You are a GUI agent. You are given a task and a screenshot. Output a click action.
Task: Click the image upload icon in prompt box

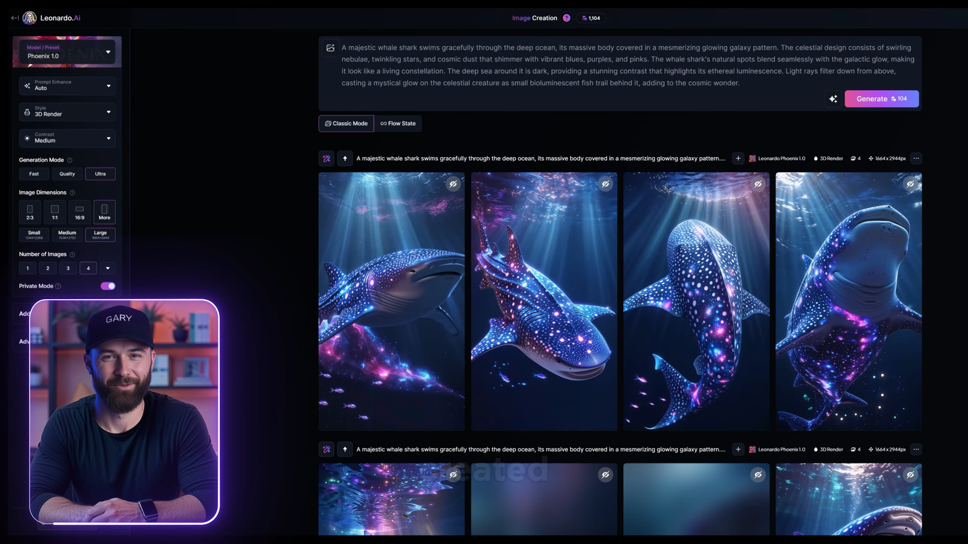pos(330,48)
